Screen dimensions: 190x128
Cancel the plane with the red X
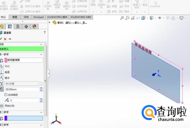[5, 39]
